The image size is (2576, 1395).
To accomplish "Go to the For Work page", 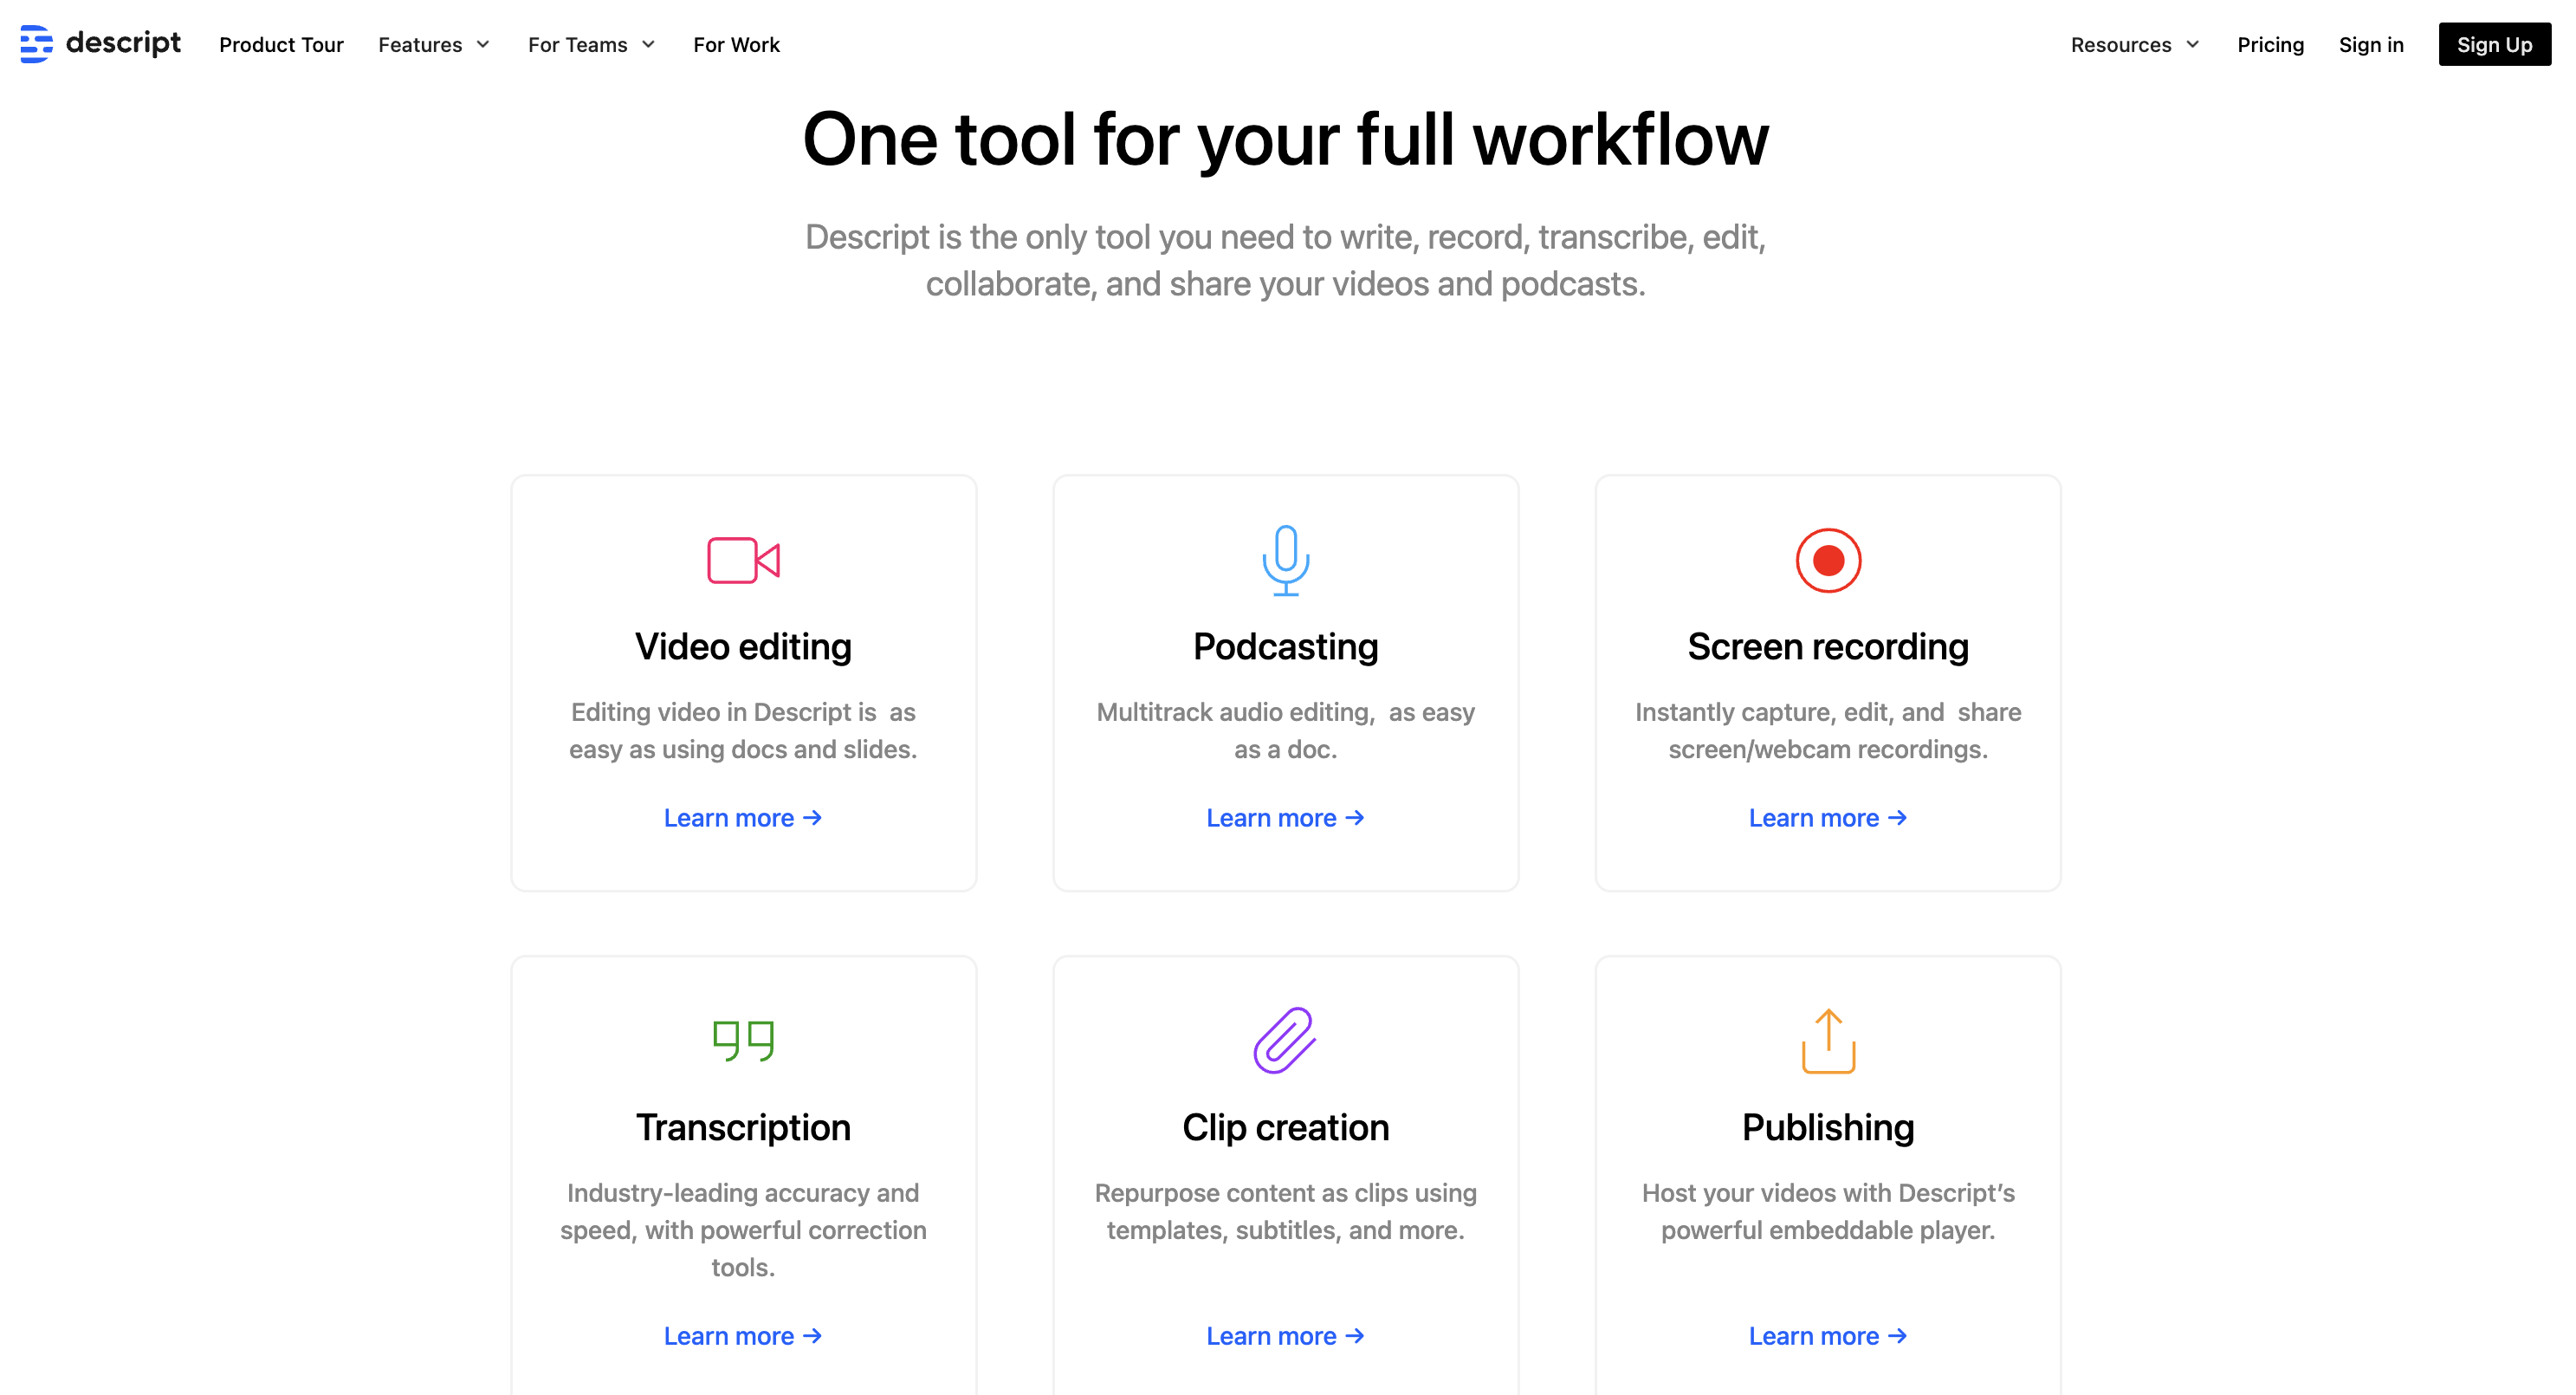I will point(736,45).
